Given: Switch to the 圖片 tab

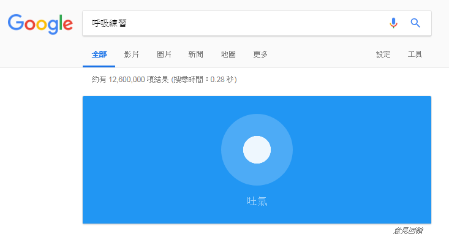Looking at the screenshot, I should click(x=164, y=55).
